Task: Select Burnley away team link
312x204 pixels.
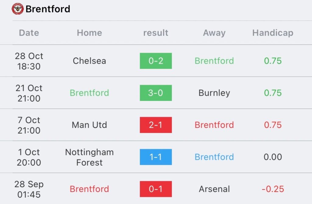Action: click(214, 93)
